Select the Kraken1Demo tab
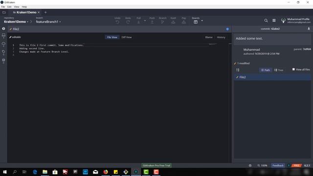 26,12
